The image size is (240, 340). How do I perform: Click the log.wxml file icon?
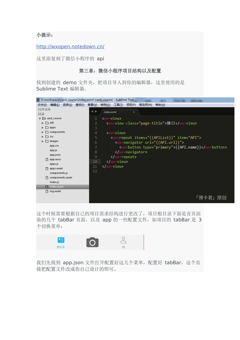[47, 192]
